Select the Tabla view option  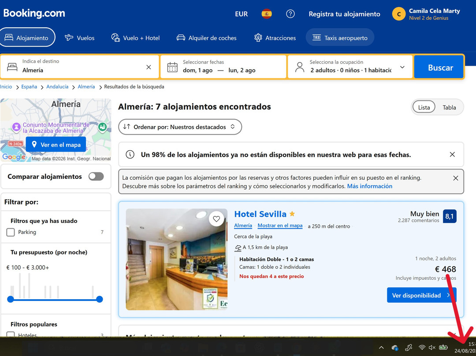449,108
